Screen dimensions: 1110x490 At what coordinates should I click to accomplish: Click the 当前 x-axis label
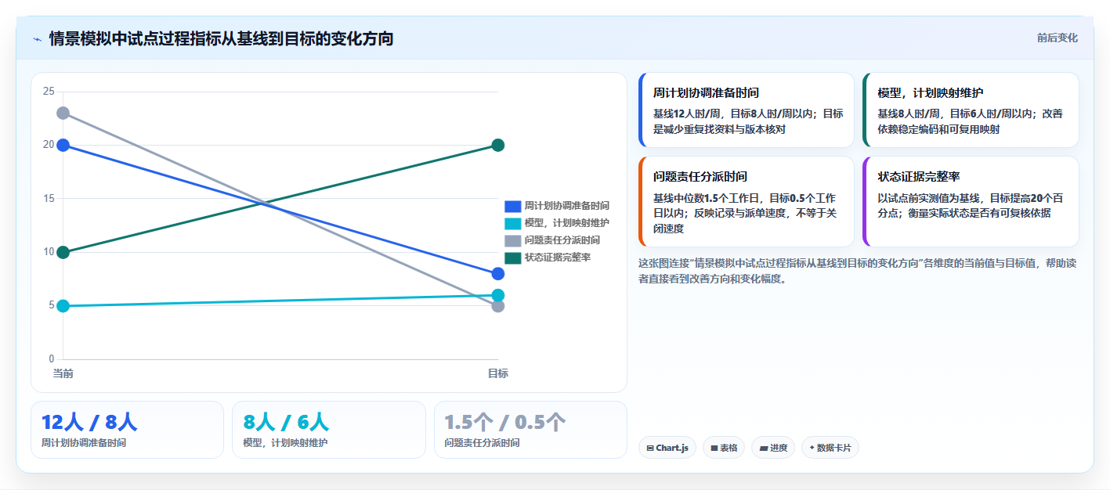coord(63,373)
